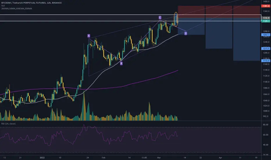
Task: Click the 1400.0 price axis label
Action: pyautogui.click(x=266, y=1)
